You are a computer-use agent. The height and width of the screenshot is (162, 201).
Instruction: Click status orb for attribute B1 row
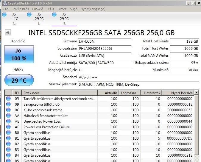[8, 138]
